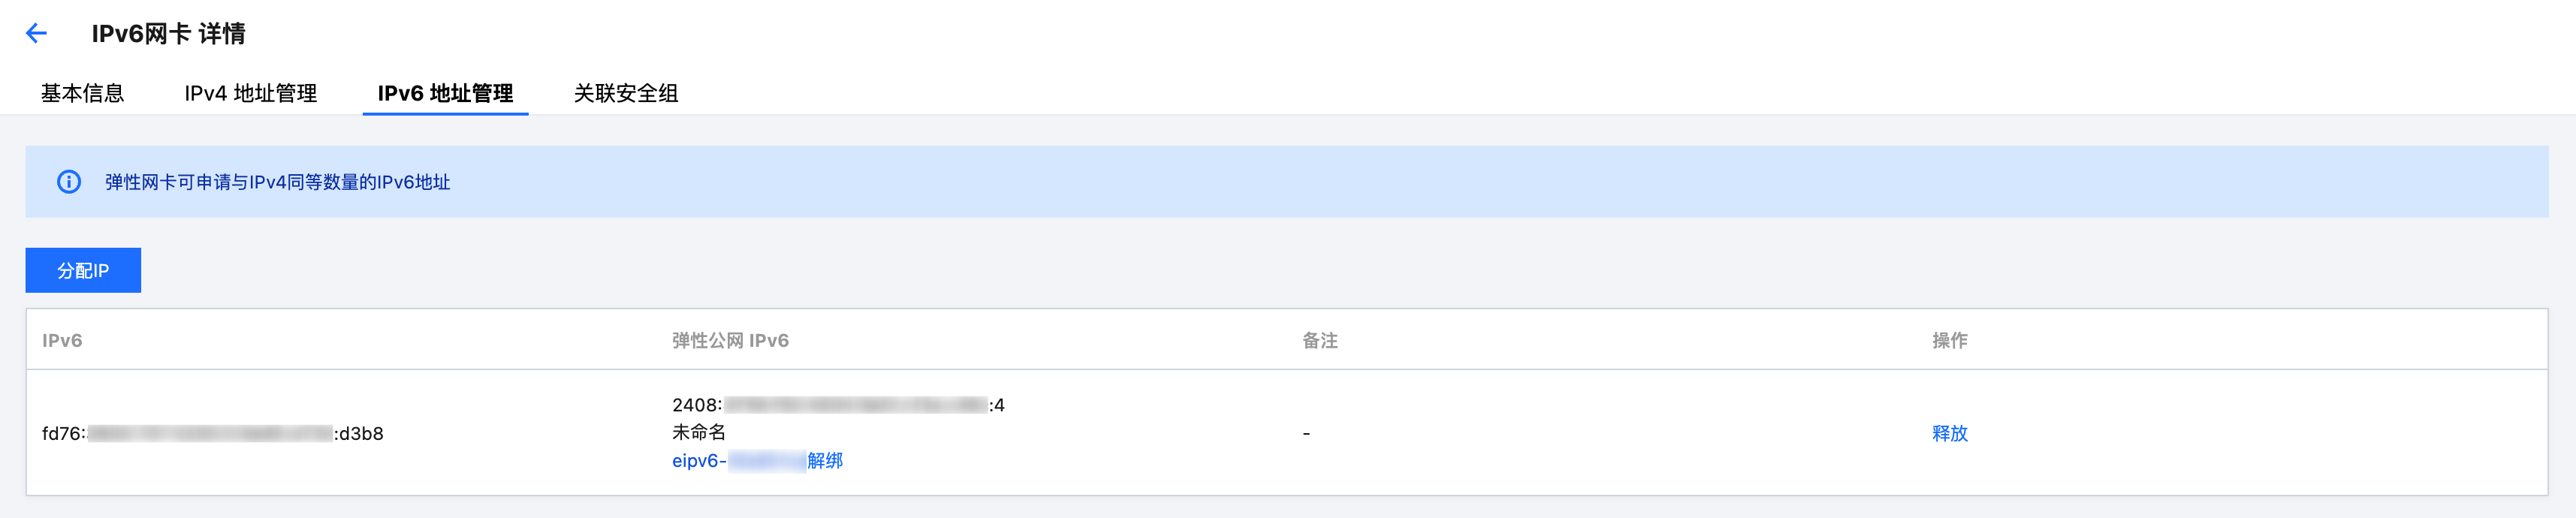The image size is (2576, 518).
Task: Click the 2408 public IPv6 address text
Action: 838,405
